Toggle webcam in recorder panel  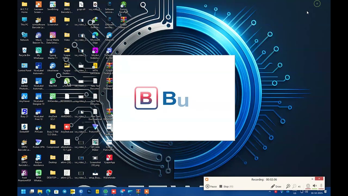[x=308, y=186]
